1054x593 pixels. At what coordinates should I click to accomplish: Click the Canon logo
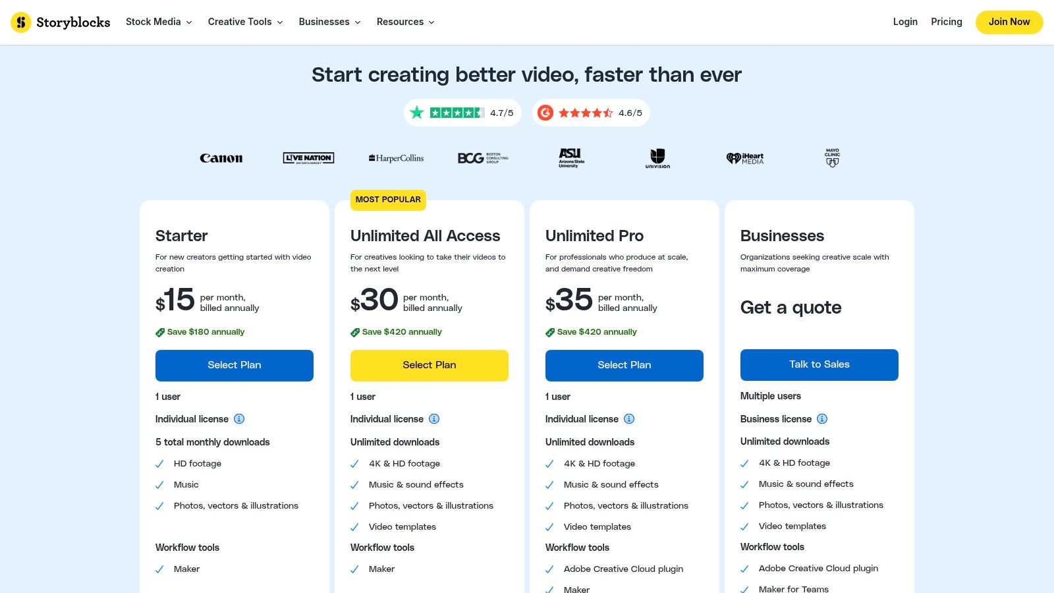(221, 158)
